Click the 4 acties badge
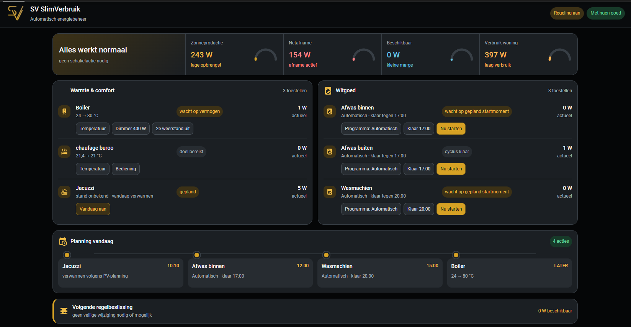This screenshot has width=631, height=327. pyautogui.click(x=561, y=241)
